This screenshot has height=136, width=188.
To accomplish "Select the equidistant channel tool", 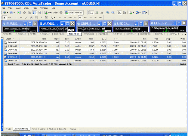I will [31, 18].
